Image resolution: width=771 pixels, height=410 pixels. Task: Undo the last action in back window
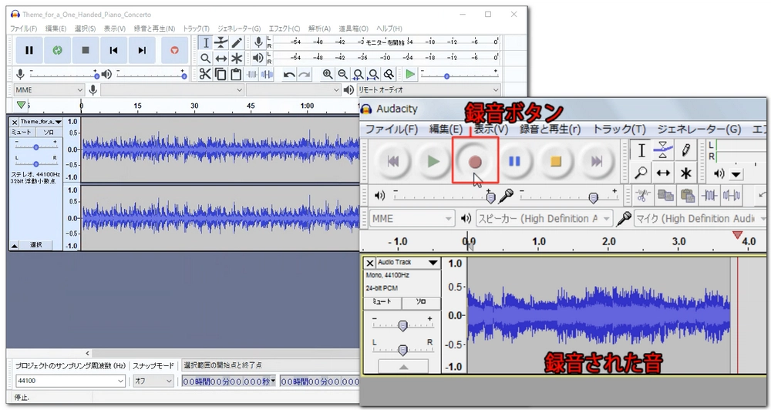coord(289,74)
